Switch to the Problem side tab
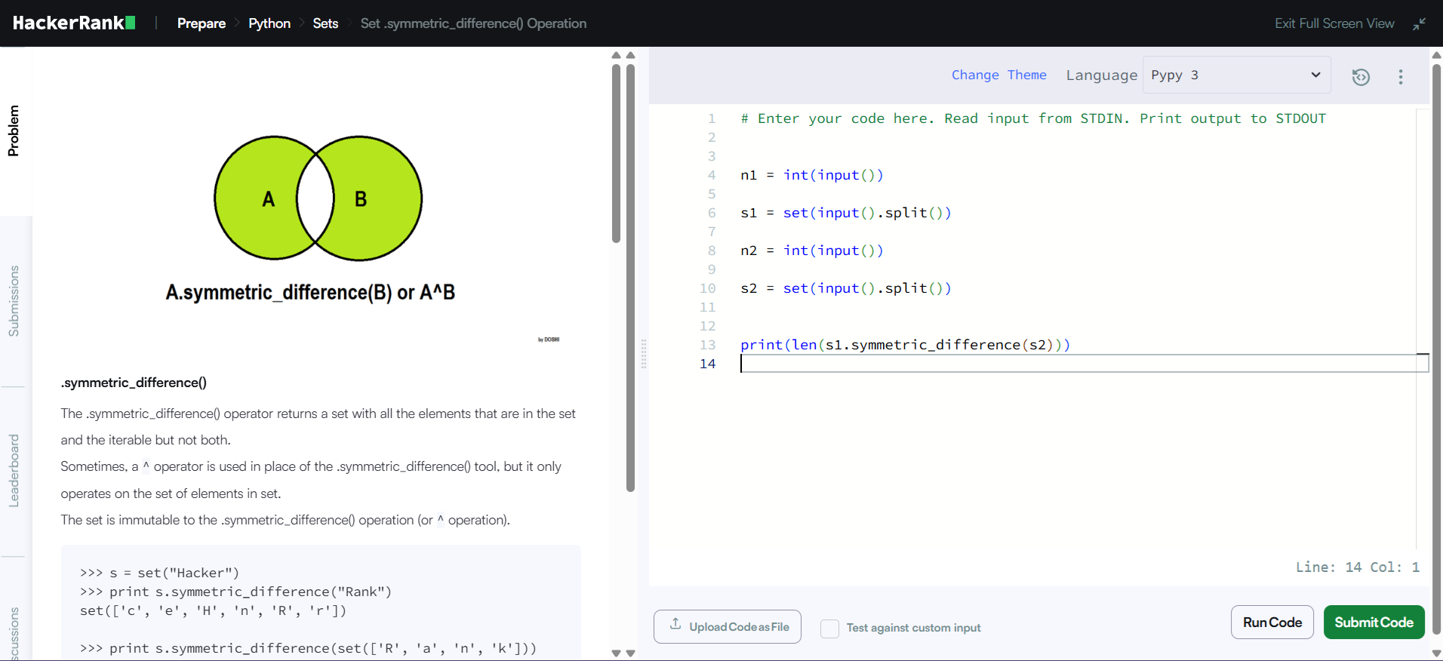 pyautogui.click(x=14, y=131)
